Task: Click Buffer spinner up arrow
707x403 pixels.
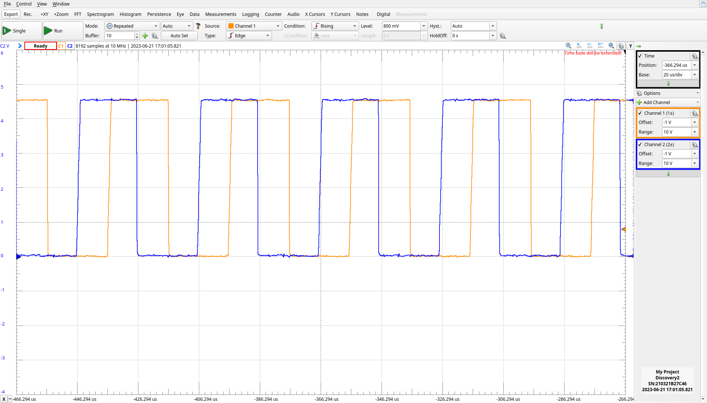Action: tap(137, 34)
